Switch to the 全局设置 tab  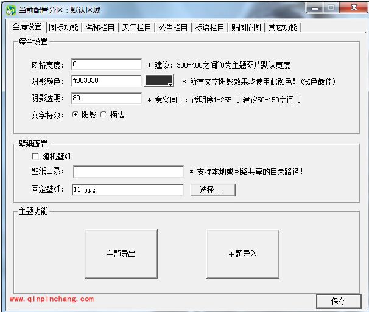point(27,26)
